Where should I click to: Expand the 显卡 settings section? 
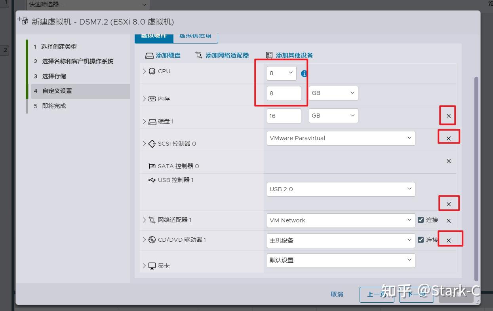(x=144, y=265)
